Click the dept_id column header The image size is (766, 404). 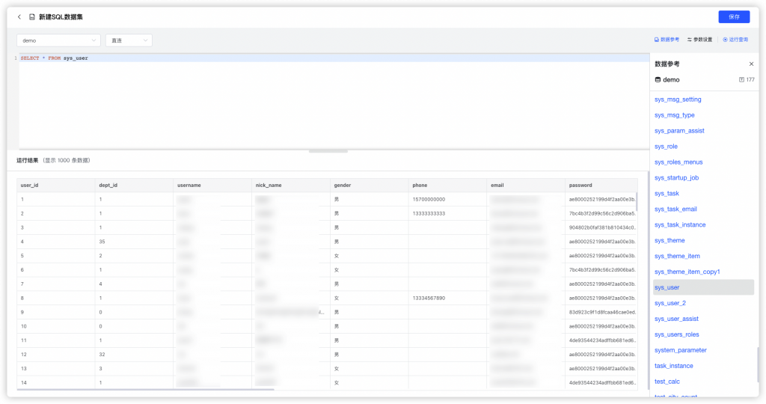tap(135, 185)
